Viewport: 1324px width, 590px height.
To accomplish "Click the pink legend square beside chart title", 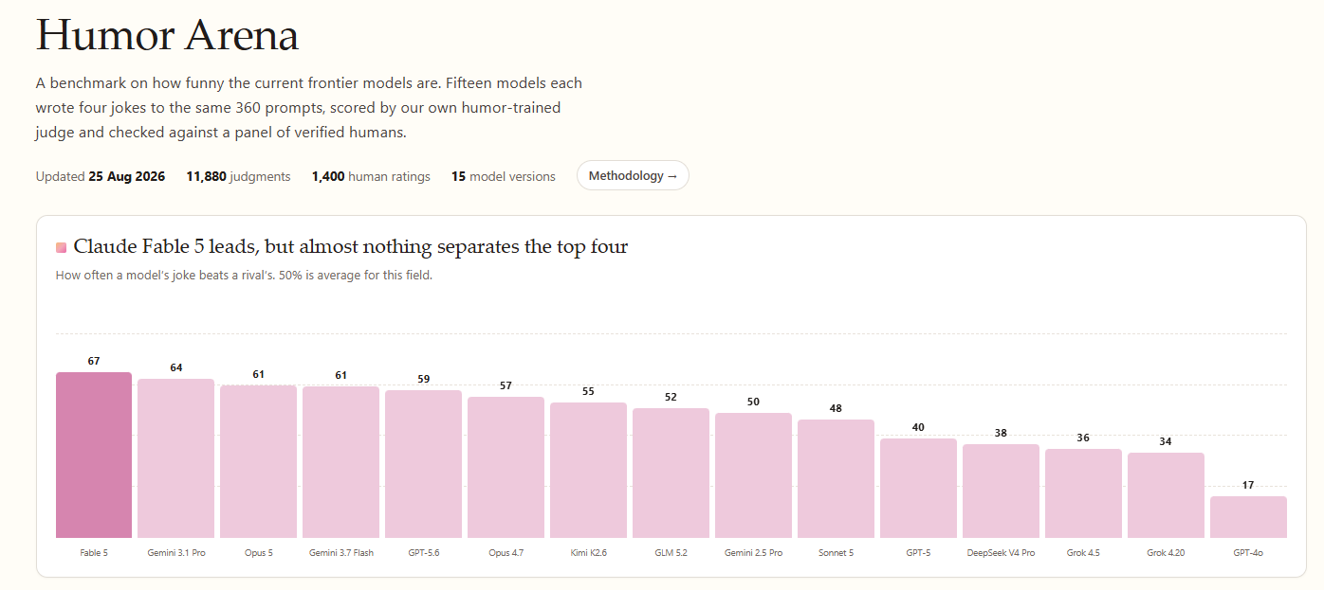I will pos(61,247).
